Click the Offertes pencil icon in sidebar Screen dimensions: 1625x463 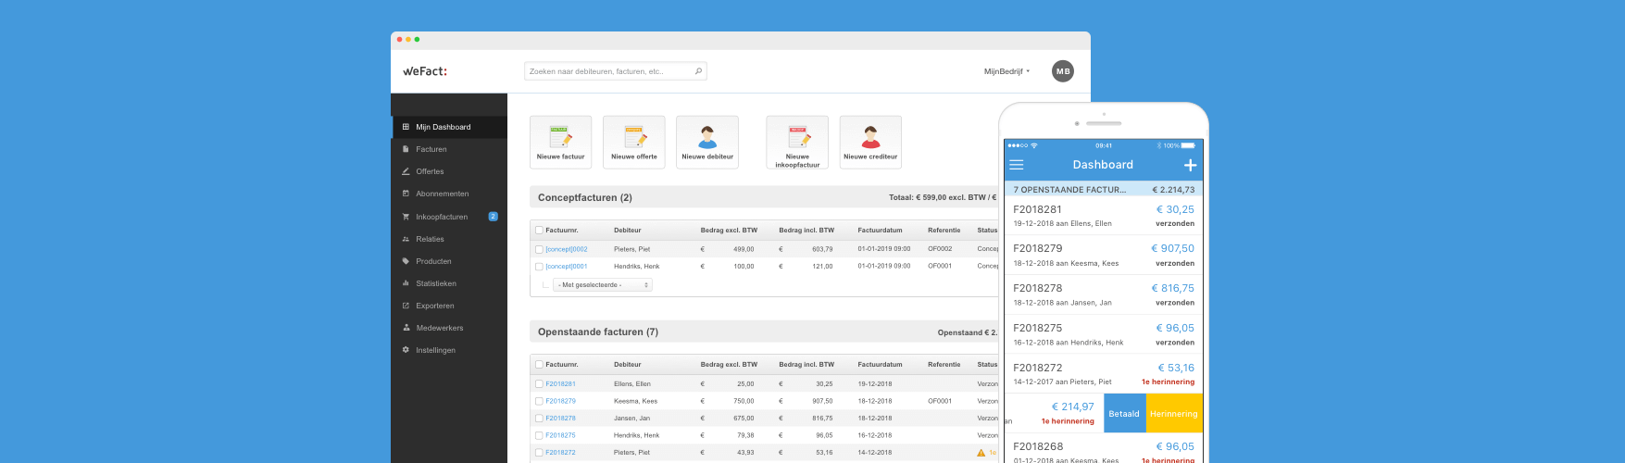(406, 171)
